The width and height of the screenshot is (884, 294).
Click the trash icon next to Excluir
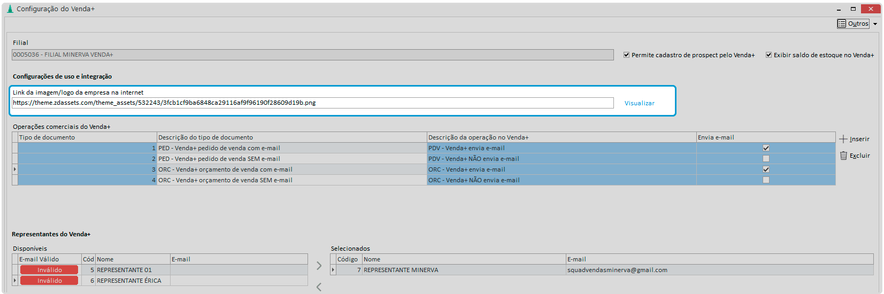pos(843,156)
